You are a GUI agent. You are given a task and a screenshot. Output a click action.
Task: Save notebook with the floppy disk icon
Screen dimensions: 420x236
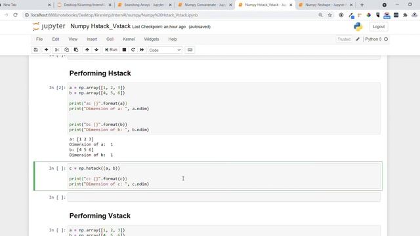click(x=35, y=50)
